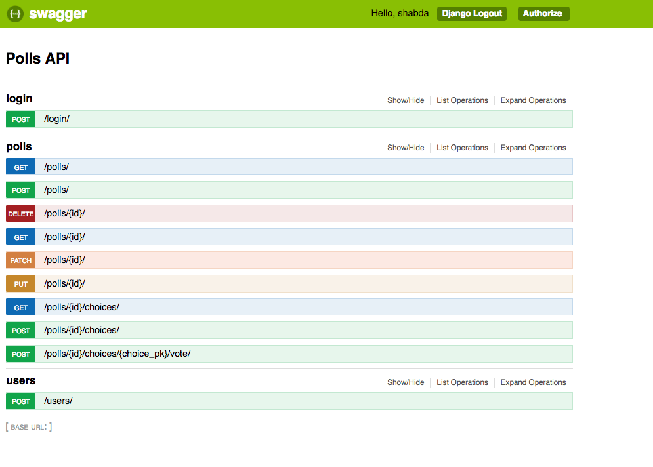
Task: Toggle Show/Hide for the users section
Action: click(406, 382)
